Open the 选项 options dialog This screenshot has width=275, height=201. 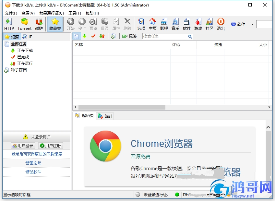(x=141, y=24)
